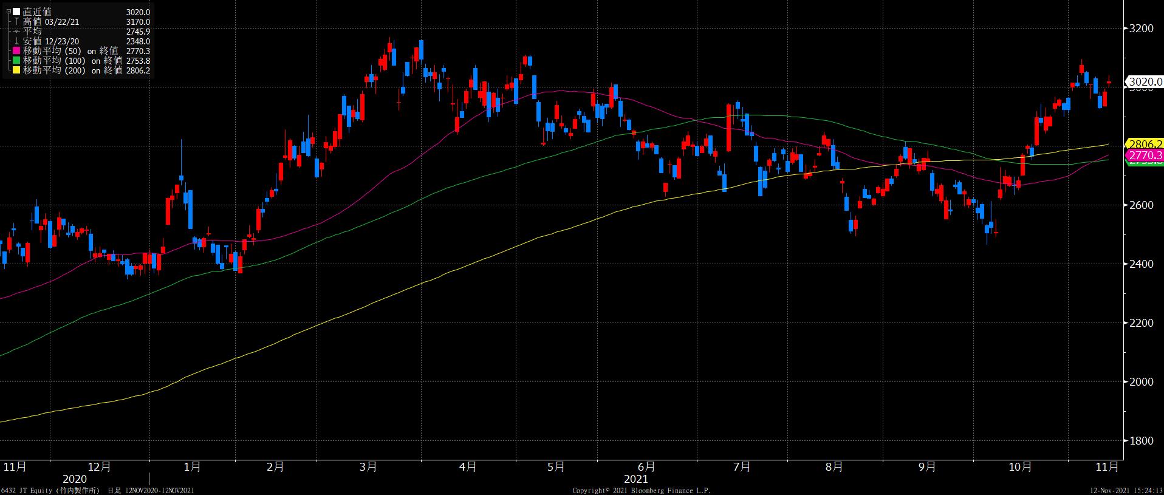Viewport: 1164px width, 495px height.
Task: Select the 平均 average marker icon
Action: [x=16, y=32]
